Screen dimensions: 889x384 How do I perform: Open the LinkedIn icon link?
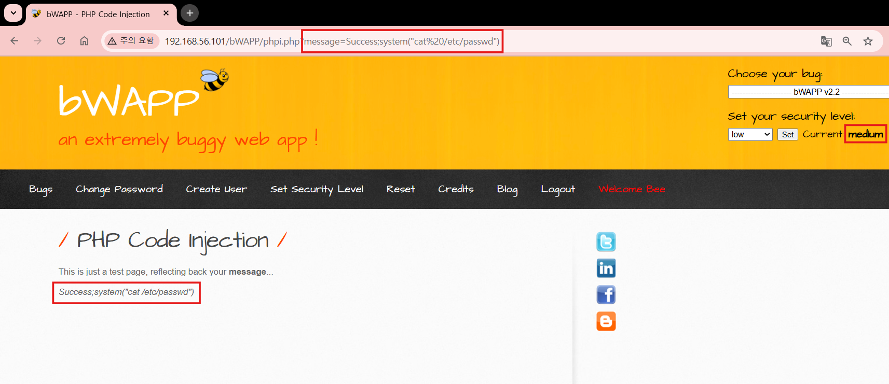606,268
